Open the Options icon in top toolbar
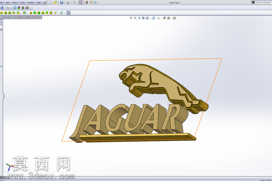The image size is (272, 181). tap(95, 3)
